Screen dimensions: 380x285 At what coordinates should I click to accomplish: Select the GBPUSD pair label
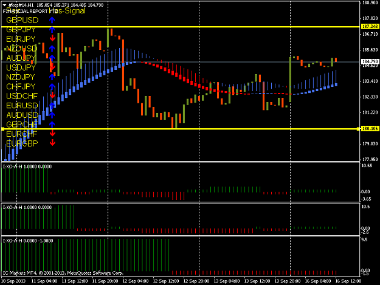[x=22, y=20]
